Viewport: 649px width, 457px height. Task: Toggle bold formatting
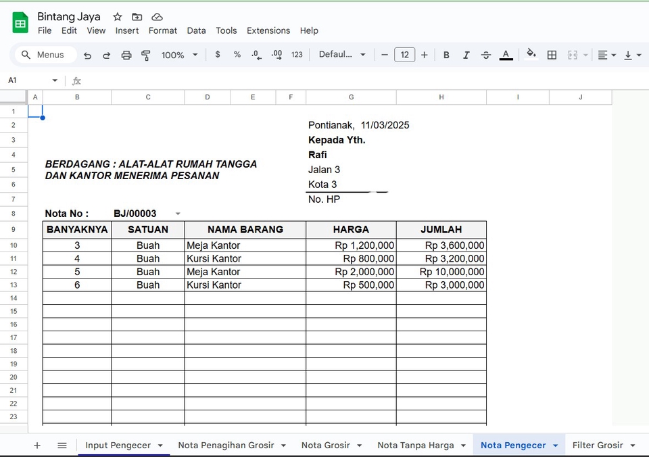pos(446,55)
